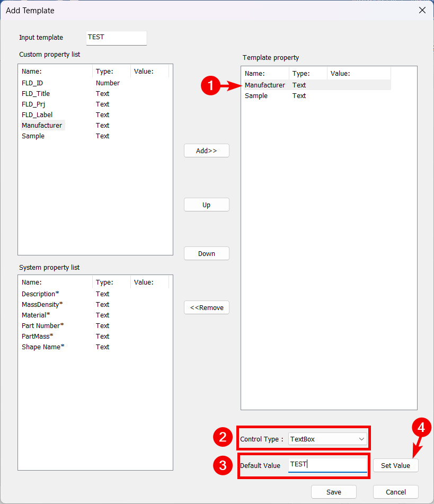Select Shape Name* system property
This screenshot has width=434, height=504.
43,347
